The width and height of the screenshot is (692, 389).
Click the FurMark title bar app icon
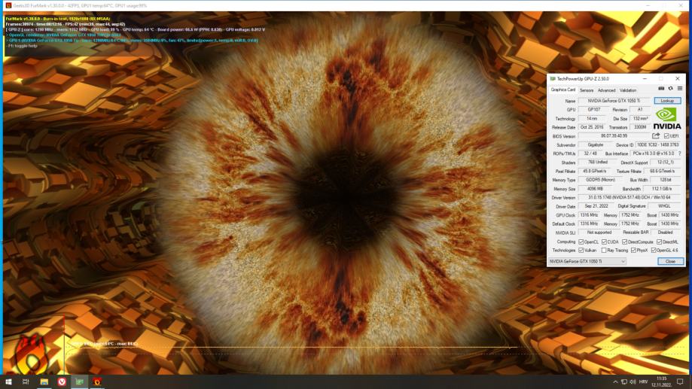[8, 5]
